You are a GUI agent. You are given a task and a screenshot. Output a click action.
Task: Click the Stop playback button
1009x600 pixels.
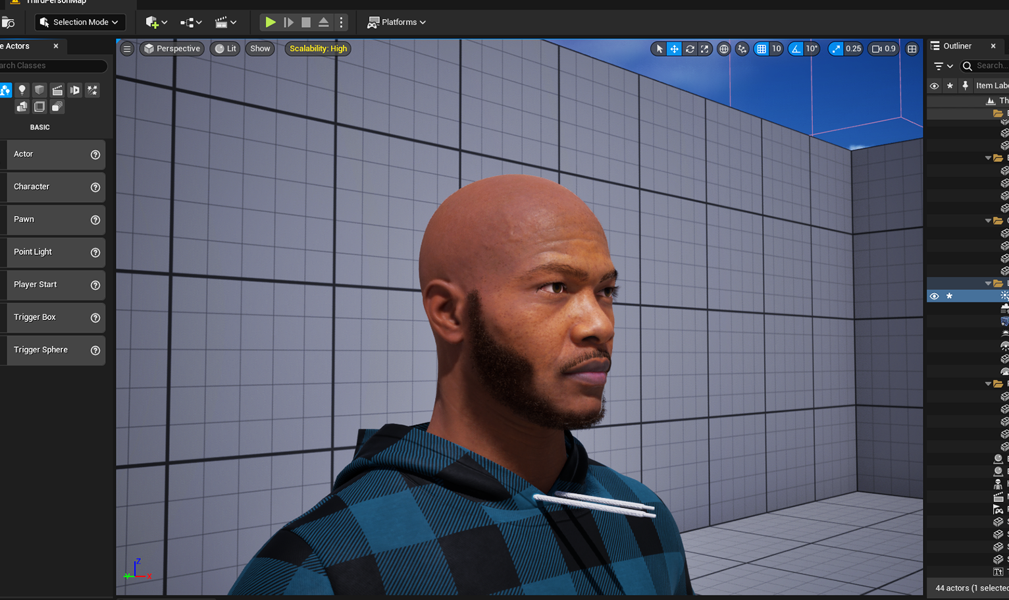point(306,22)
